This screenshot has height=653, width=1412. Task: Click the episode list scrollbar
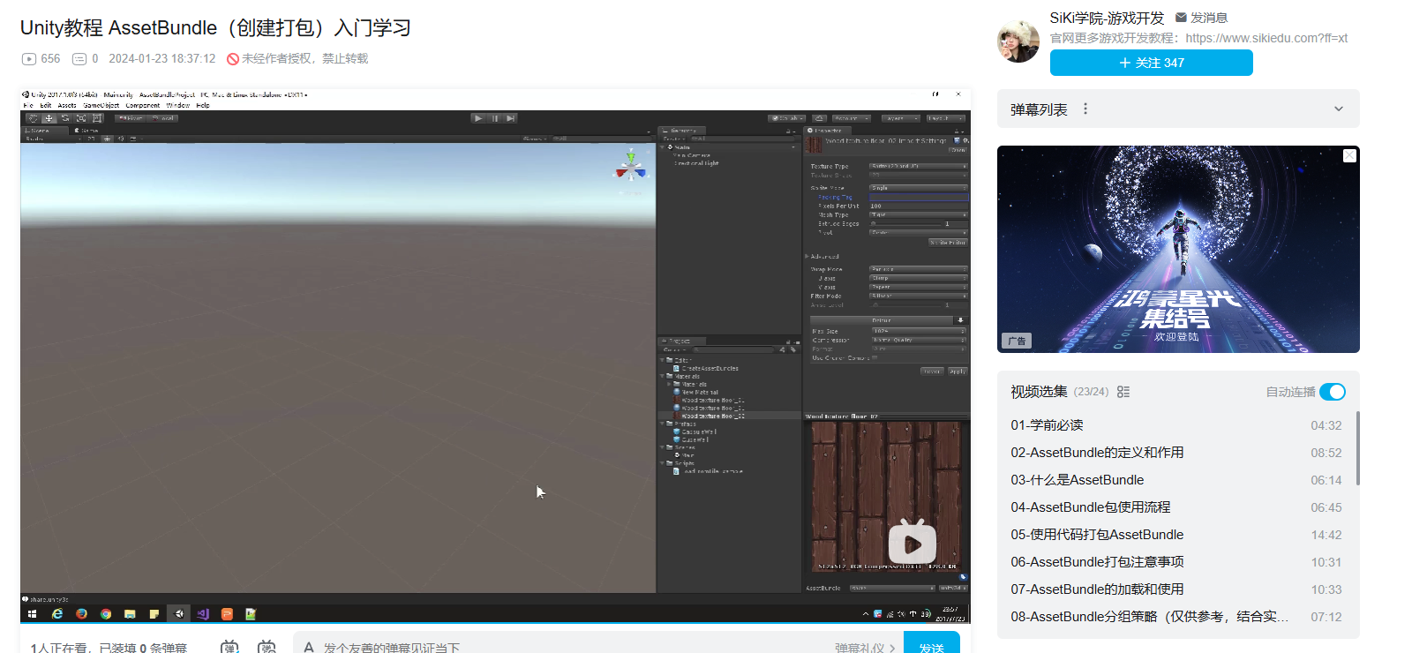click(x=1357, y=448)
